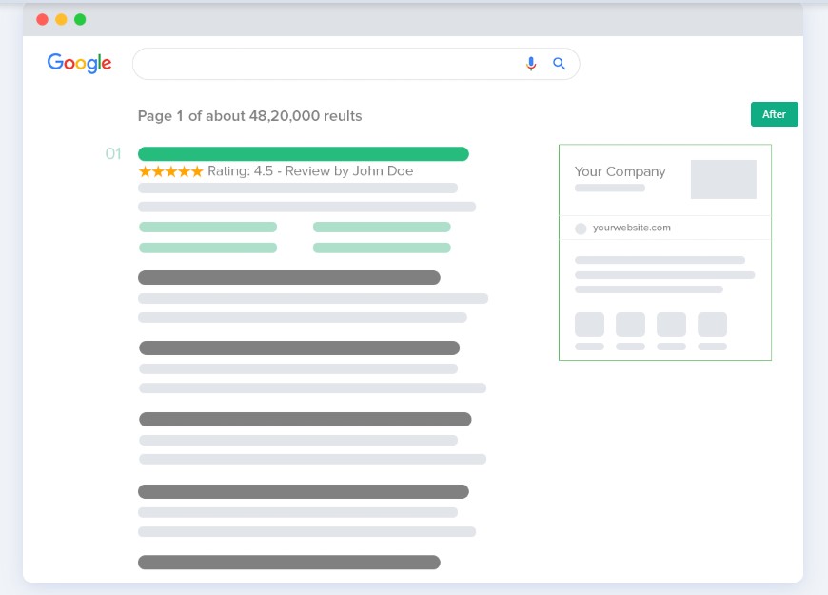Click Review by John Doe rating text

coord(350,171)
